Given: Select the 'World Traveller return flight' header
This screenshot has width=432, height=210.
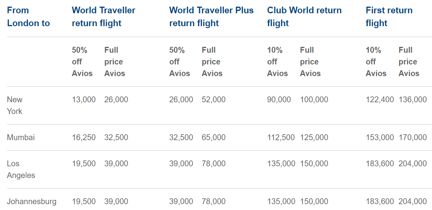Looking at the screenshot, I should (104, 17).
